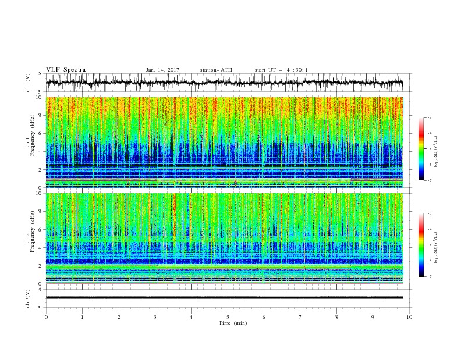Click the "6" tick on Time axis

click(264, 317)
